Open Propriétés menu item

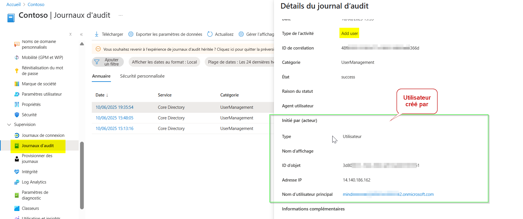pos(31,104)
